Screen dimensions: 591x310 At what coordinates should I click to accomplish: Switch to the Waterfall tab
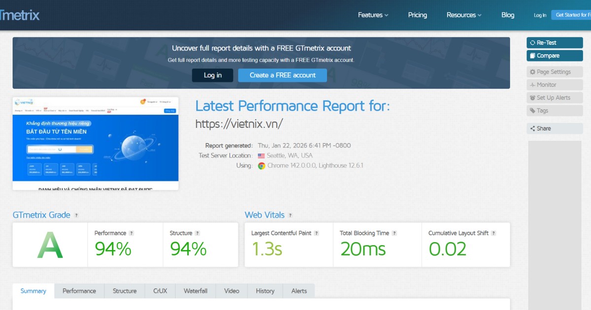click(x=196, y=291)
